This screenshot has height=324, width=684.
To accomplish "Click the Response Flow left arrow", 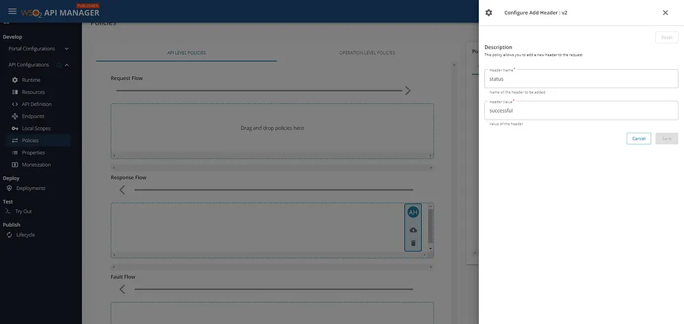I will pos(122,190).
